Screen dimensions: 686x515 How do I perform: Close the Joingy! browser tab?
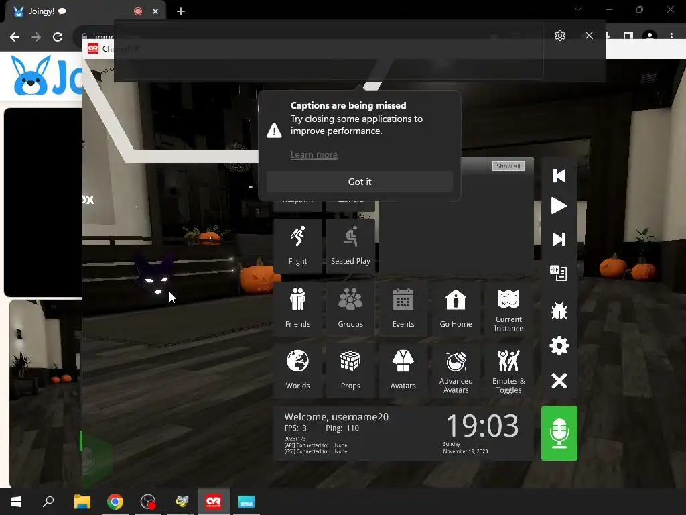coord(155,11)
